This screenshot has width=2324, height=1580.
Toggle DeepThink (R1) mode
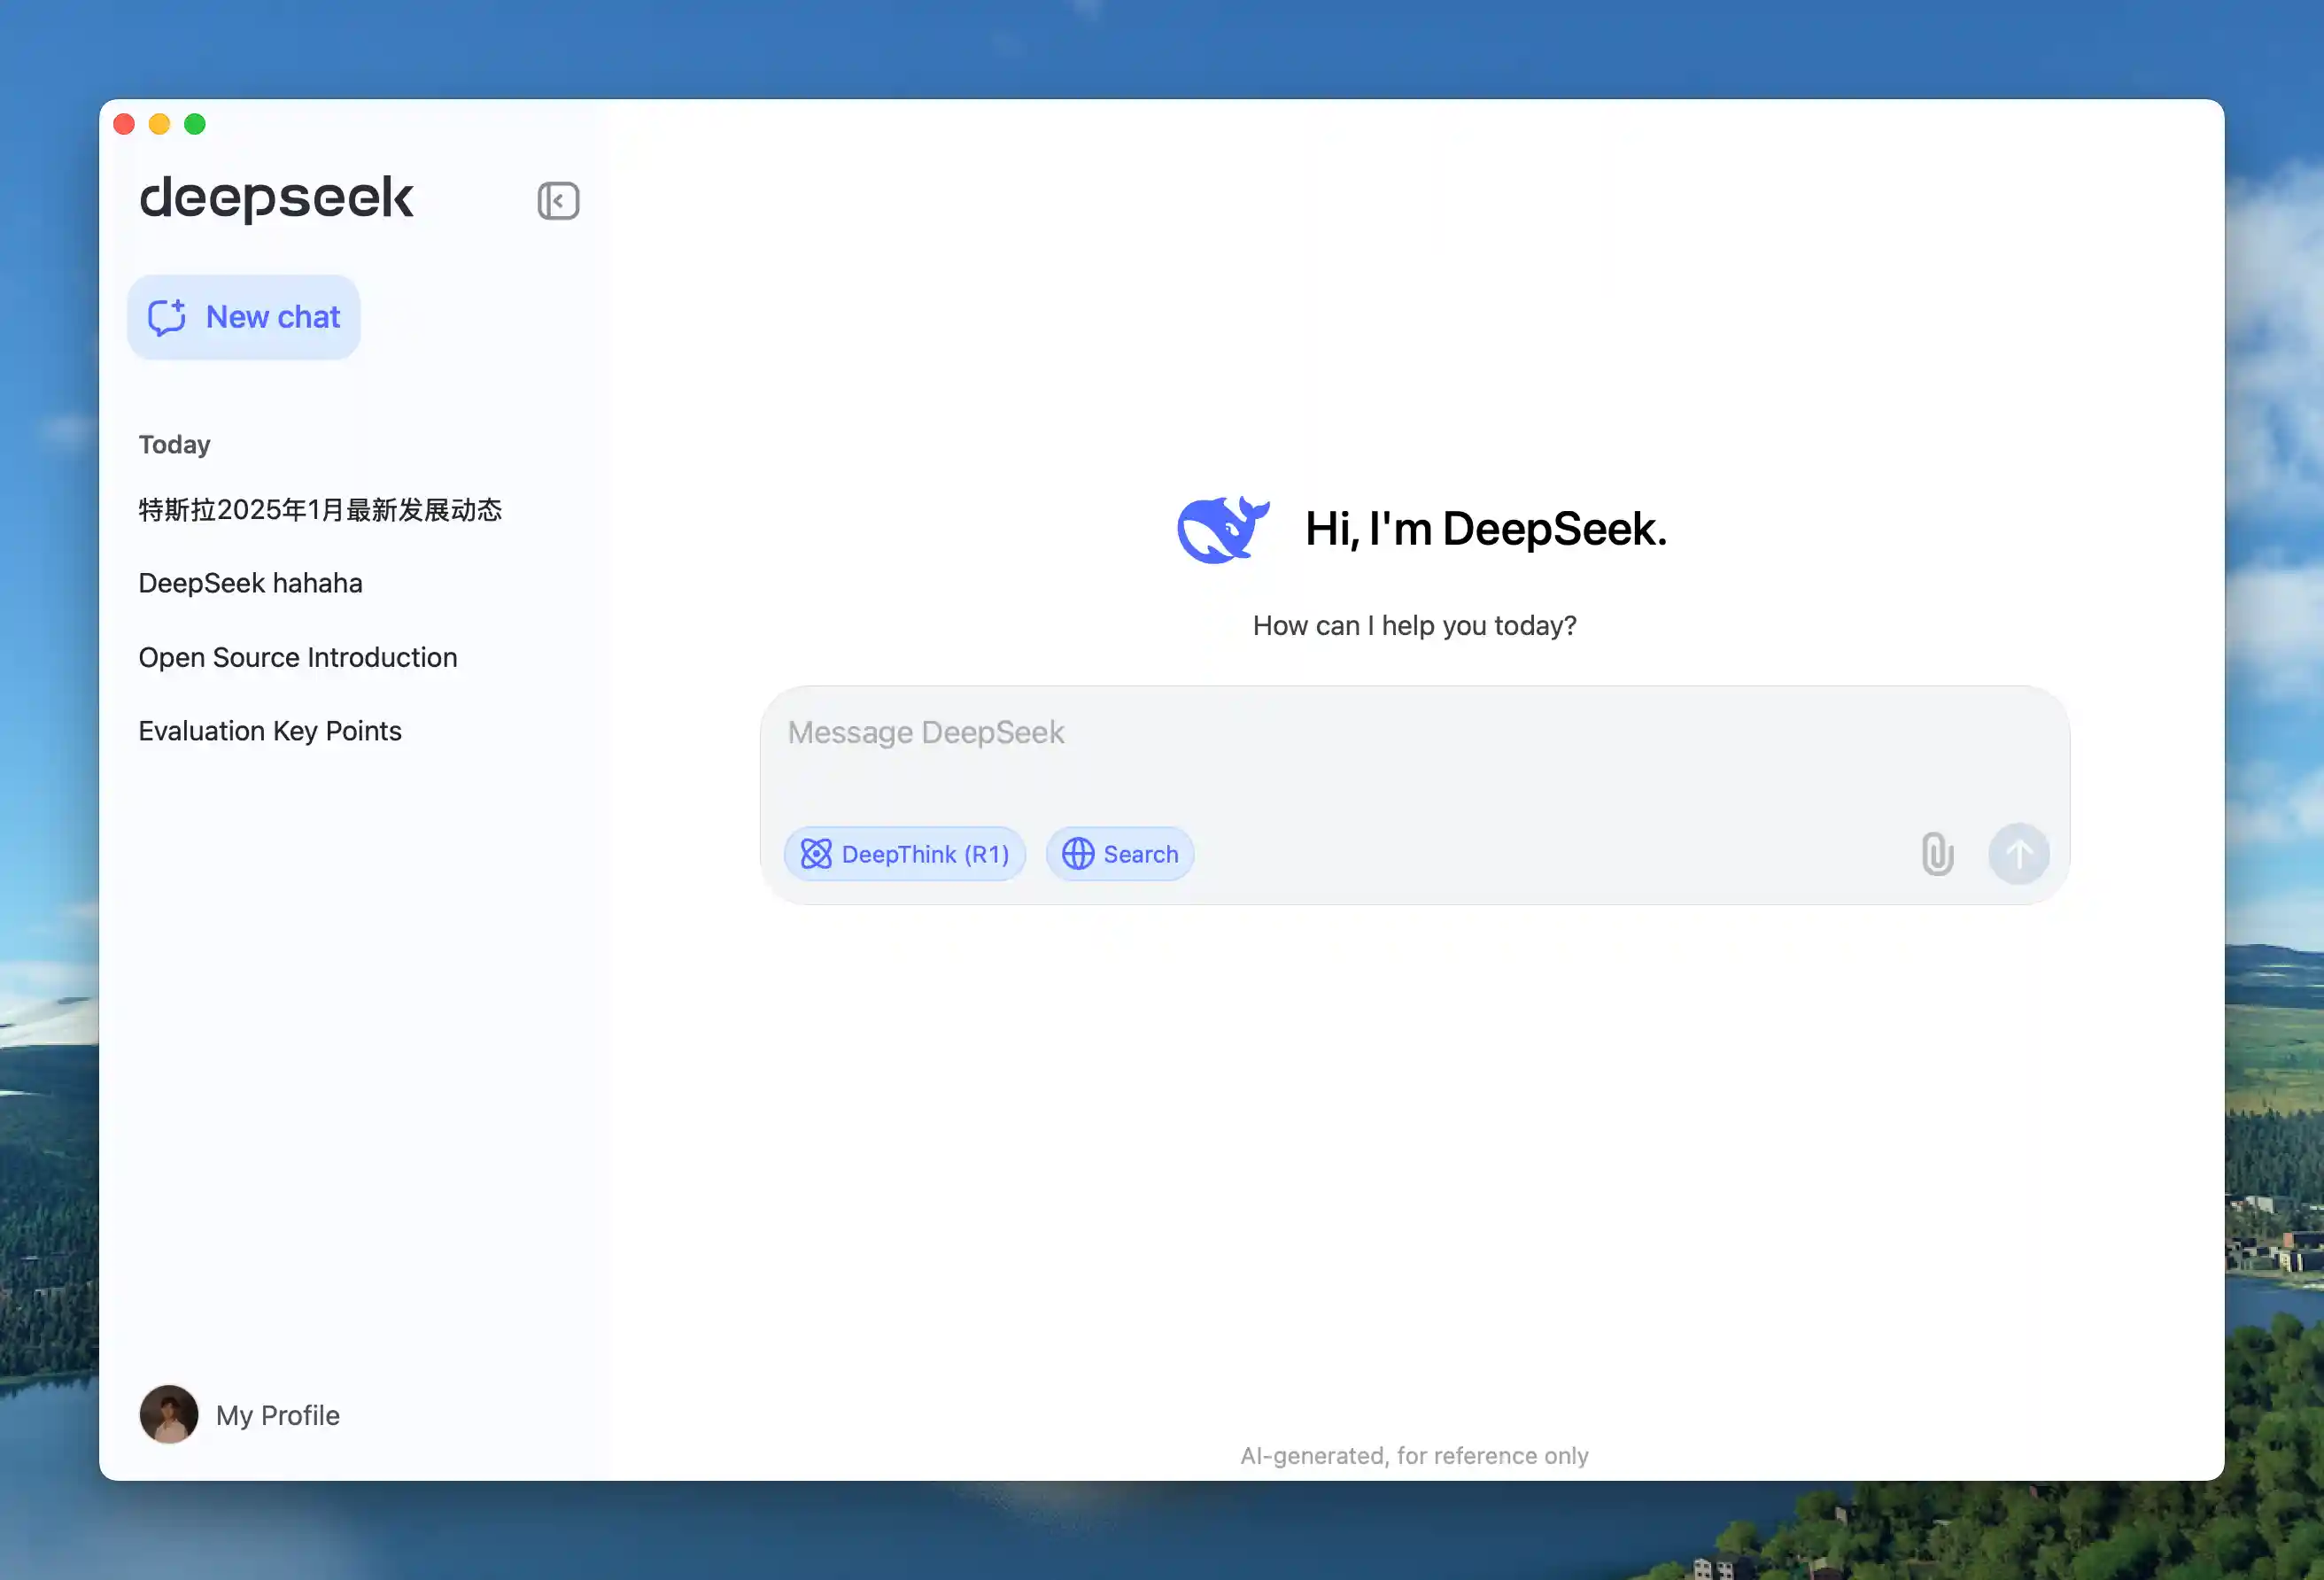point(904,854)
